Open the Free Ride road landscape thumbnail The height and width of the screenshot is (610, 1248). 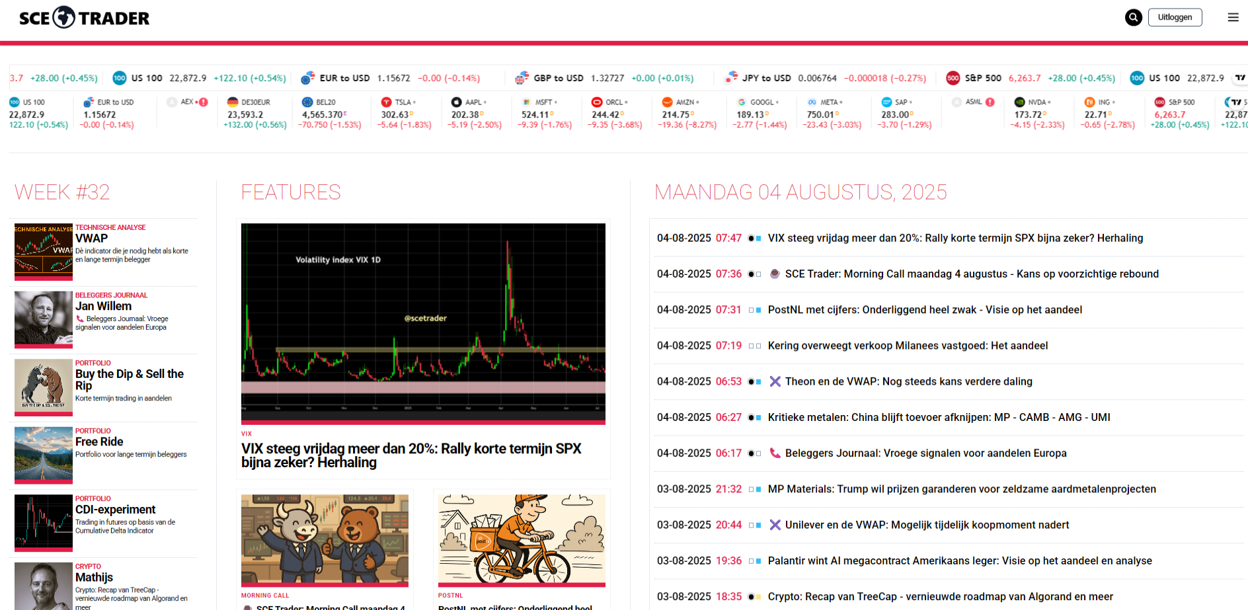[x=44, y=455]
